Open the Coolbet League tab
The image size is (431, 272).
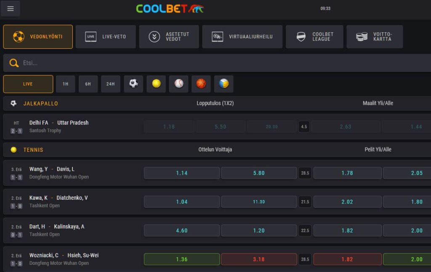(314, 37)
